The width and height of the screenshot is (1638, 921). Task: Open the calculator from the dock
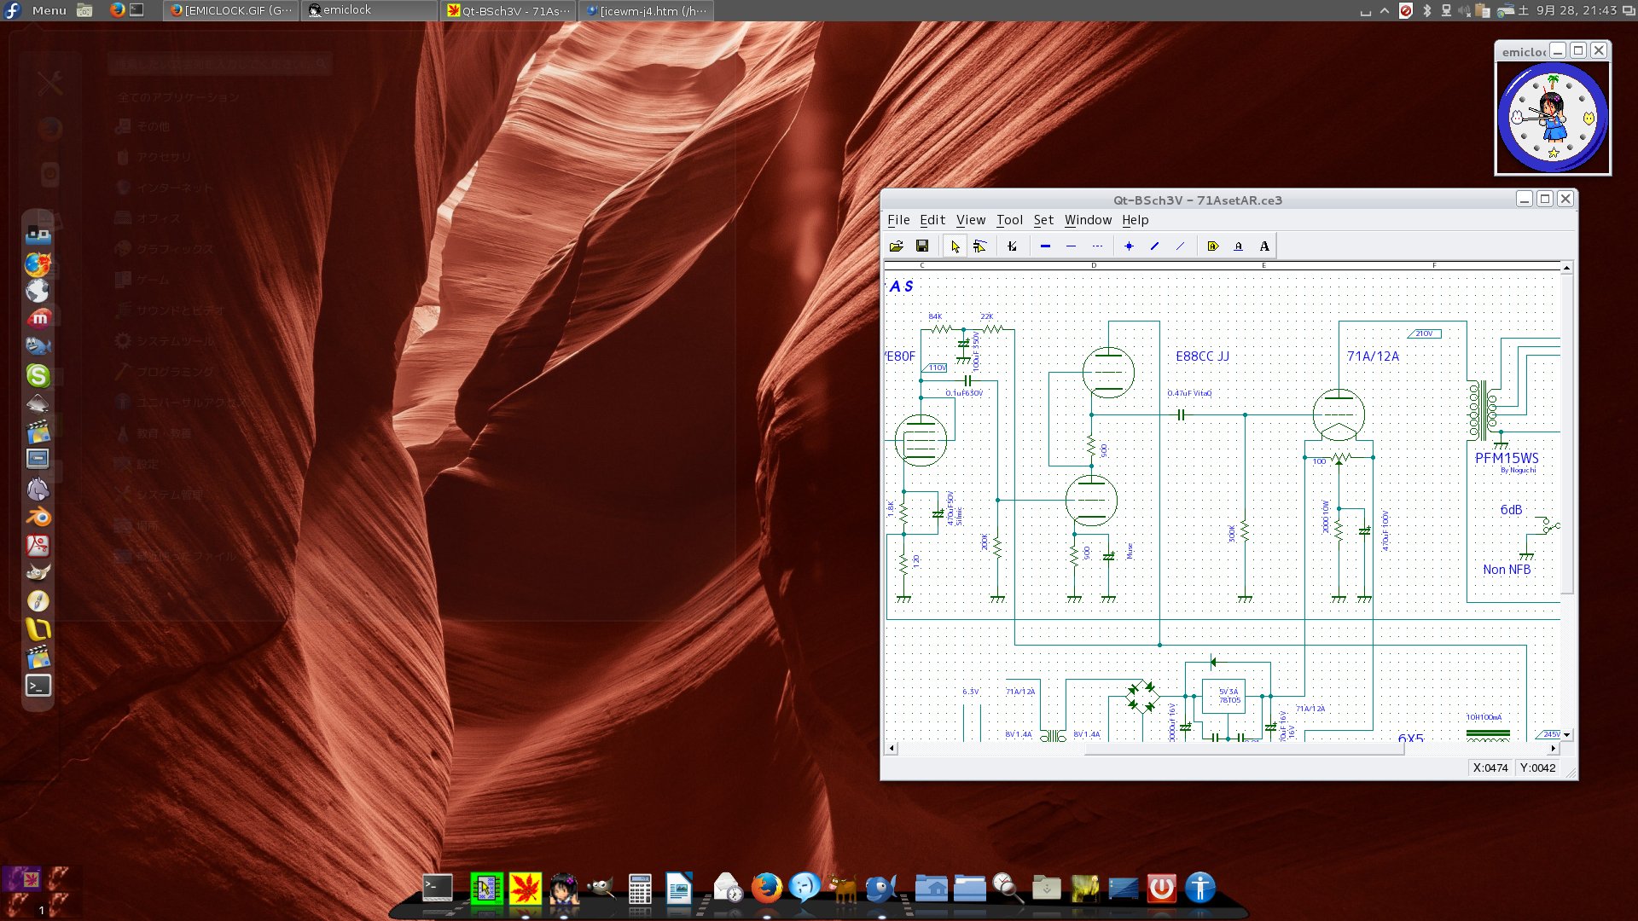coord(640,887)
